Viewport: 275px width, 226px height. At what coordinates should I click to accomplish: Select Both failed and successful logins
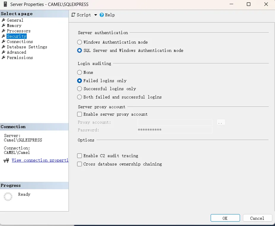tap(80, 97)
